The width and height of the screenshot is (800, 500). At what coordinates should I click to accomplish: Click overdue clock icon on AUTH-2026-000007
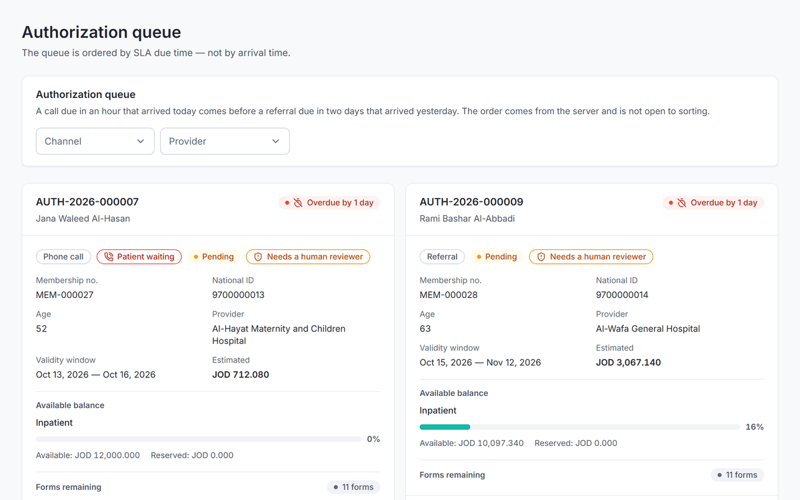click(x=298, y=203)
